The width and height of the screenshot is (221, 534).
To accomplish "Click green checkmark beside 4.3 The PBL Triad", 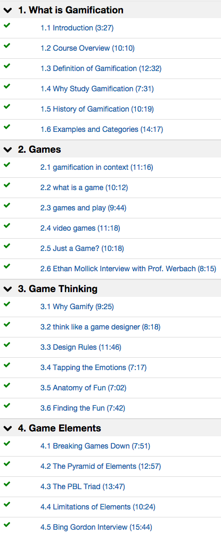I will click(x=7, y=484).
